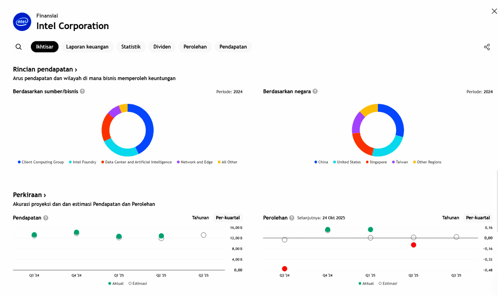Select Per-kuartal for Perolehan chart

[478, 218]
